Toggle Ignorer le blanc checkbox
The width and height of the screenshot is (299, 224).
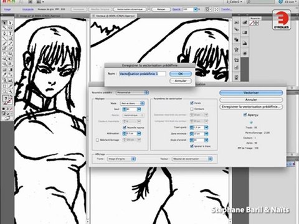click(x=192, y=146)
